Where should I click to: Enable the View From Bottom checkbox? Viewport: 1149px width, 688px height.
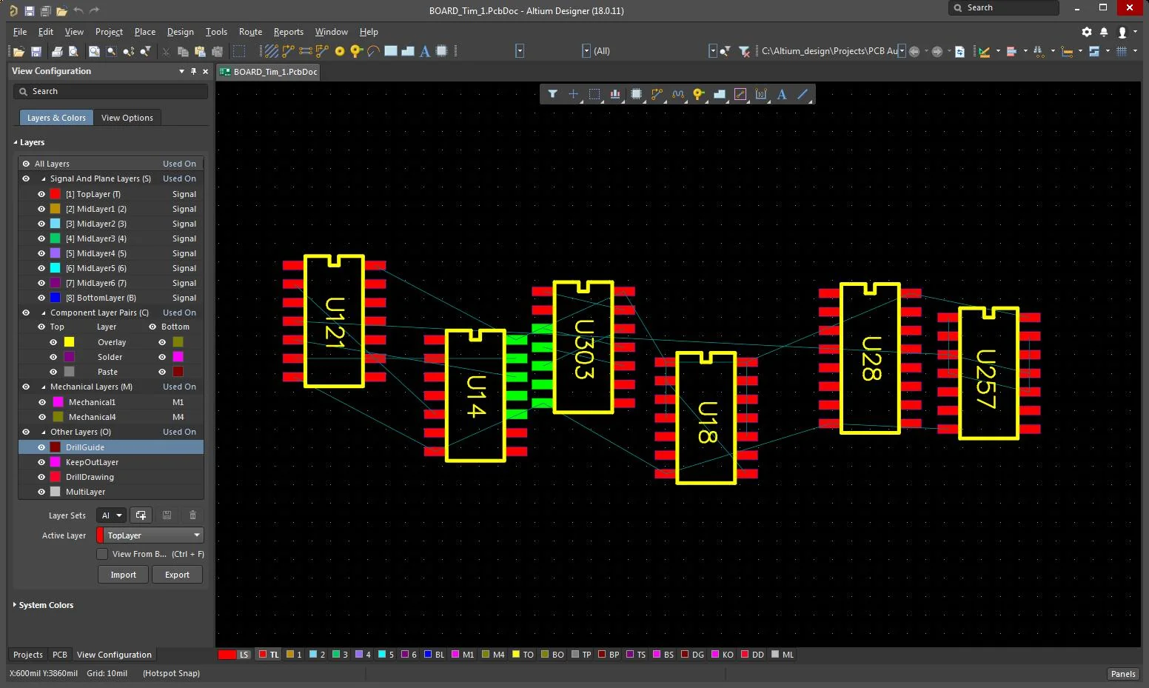(102, 553)
